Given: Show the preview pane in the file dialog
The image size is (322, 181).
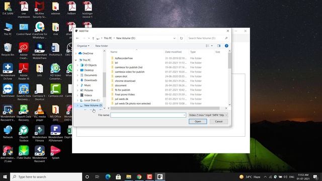Looking at the screenshot, I should point(219,46).
